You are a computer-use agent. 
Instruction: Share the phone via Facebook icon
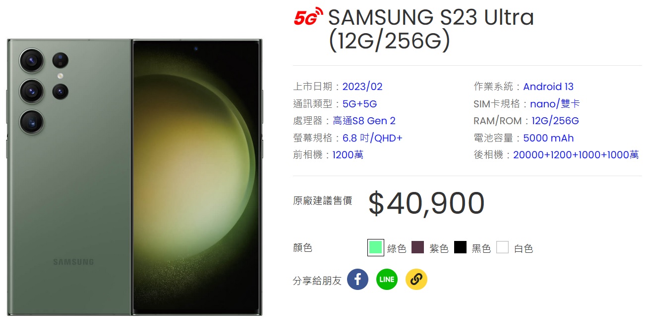(x=357, y=279)
